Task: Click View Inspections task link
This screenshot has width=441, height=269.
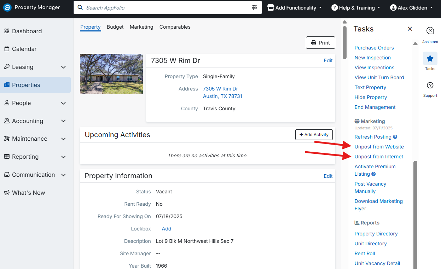Action: pos(375,68)
